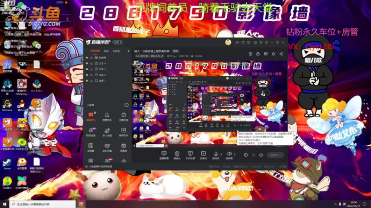Open the 读弹幕 tool
This screenshot has width=371, height=208.
coord(90,147)
